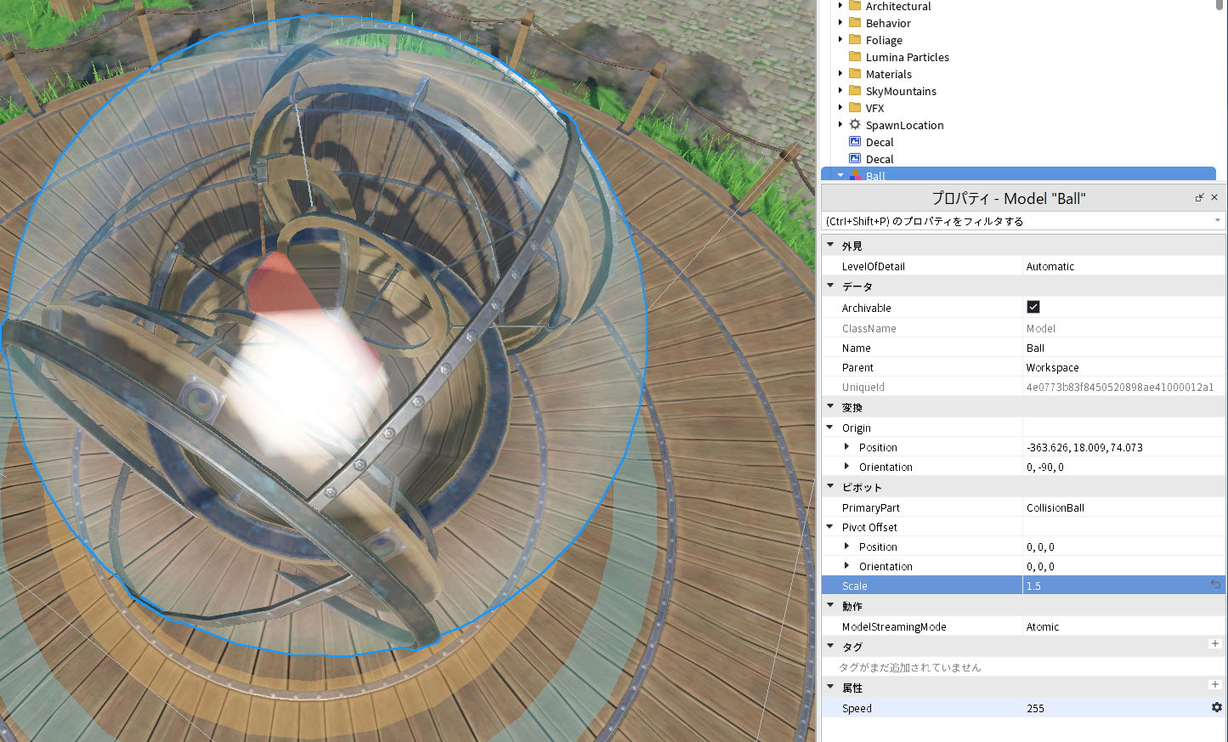Click the Origin Position value -363.626, 18.009, 74.073
Screen dimensions: 1228x742
tap(1084, 447)
